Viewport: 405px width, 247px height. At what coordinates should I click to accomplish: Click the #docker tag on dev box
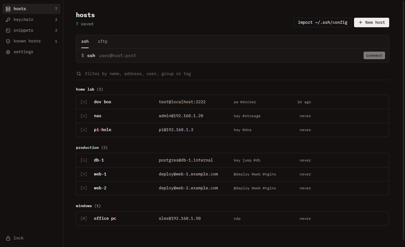click(248, 102)
